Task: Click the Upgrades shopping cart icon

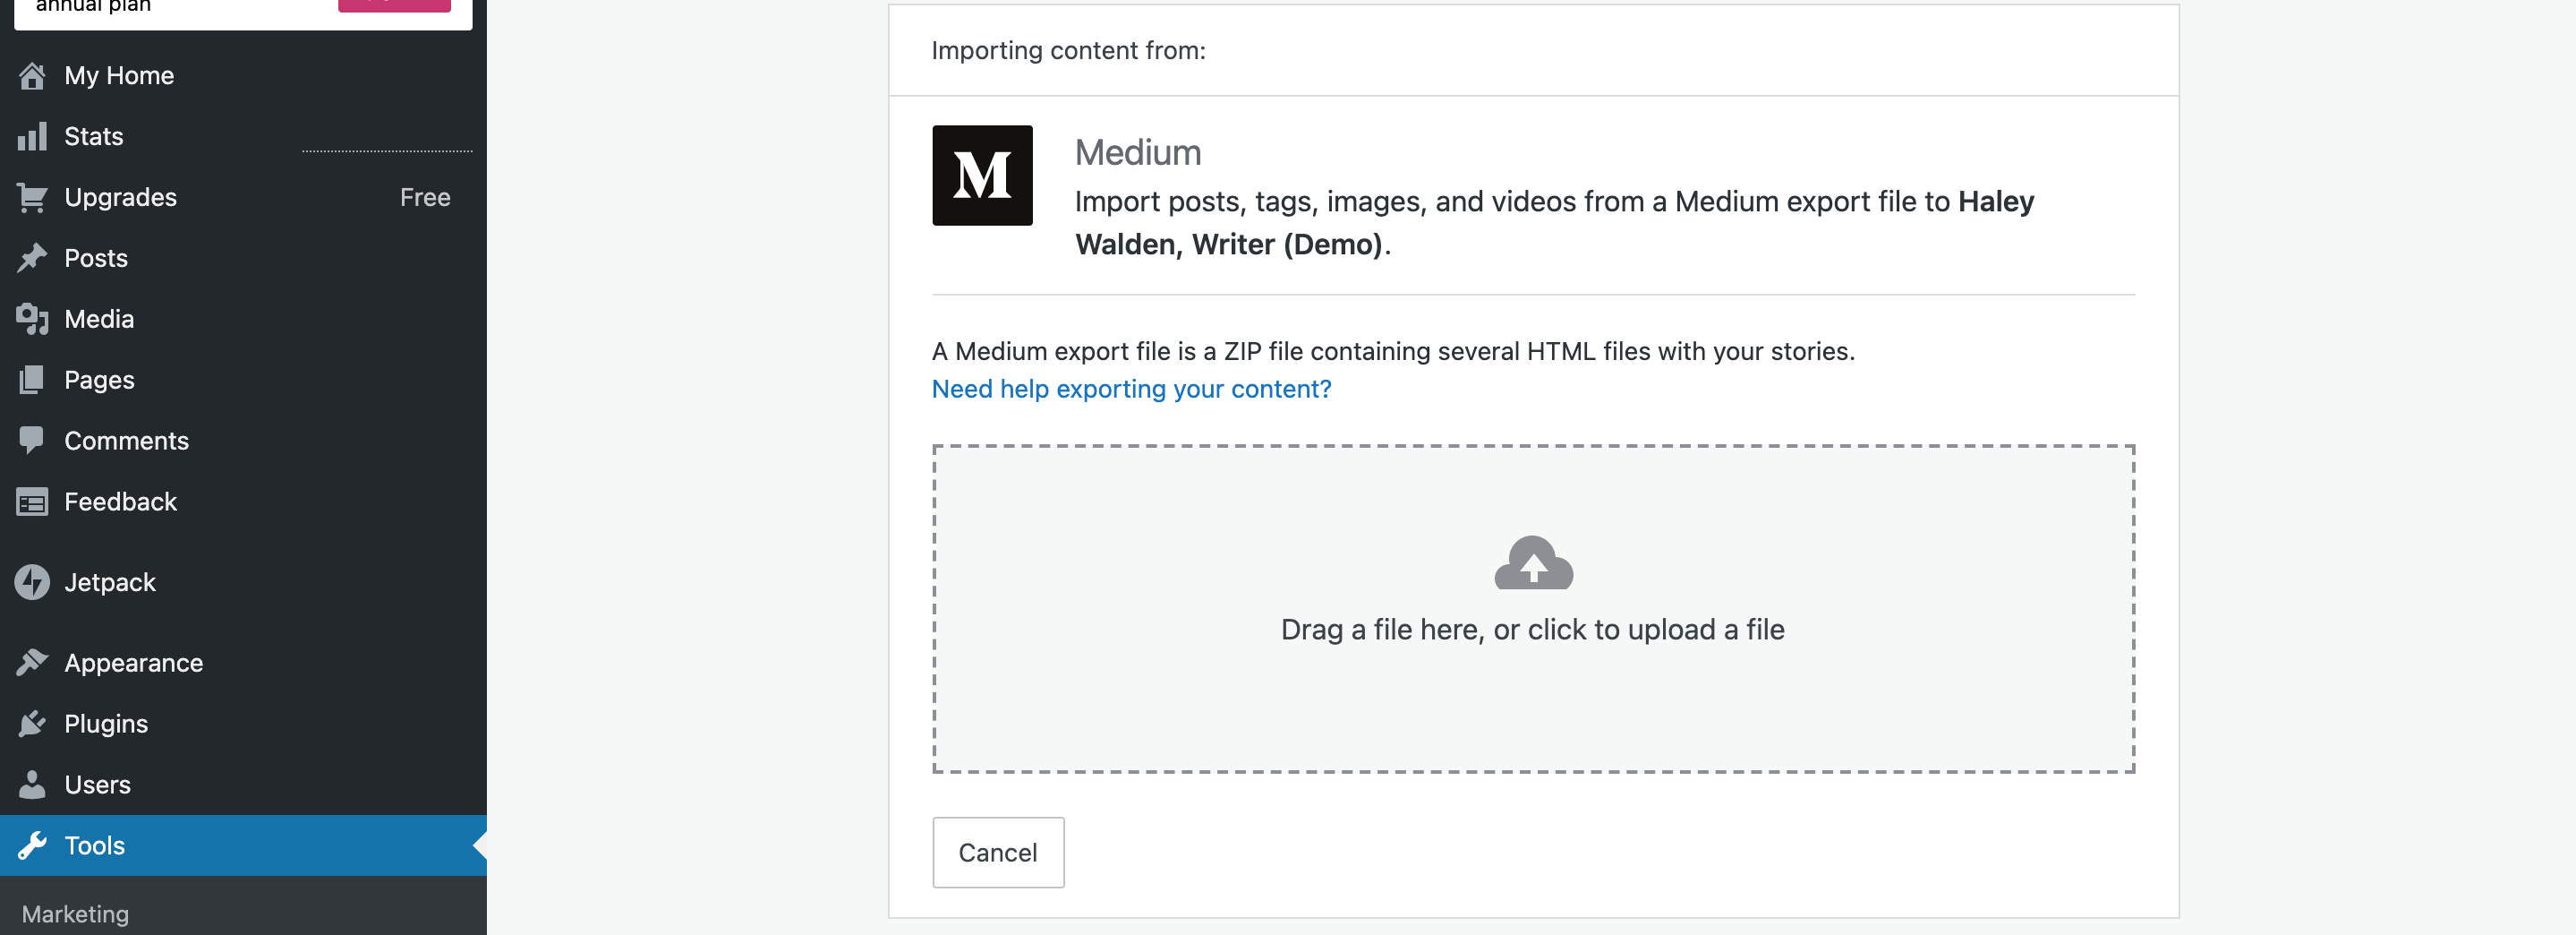Action: [x=32, y=198]
